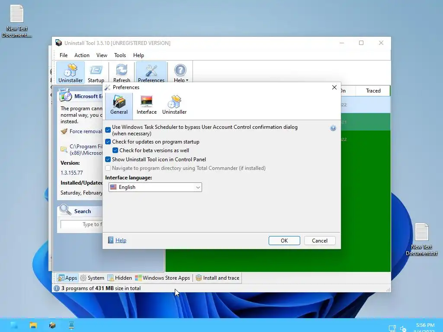
Task: Open the Uninstaller toolbar section
Action: 71,73
